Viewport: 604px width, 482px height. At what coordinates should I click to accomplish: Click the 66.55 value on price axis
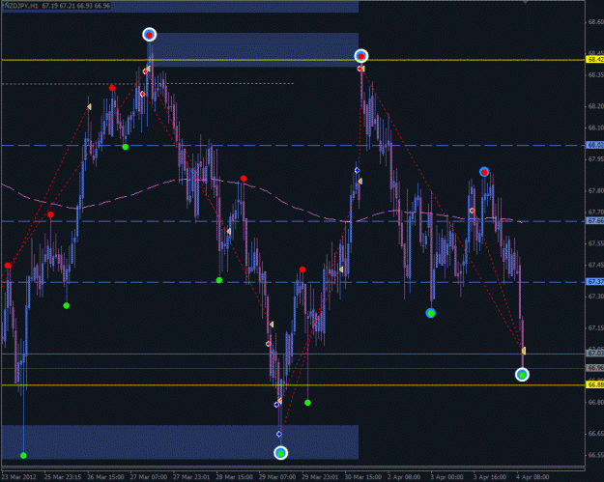coord(595,455)
